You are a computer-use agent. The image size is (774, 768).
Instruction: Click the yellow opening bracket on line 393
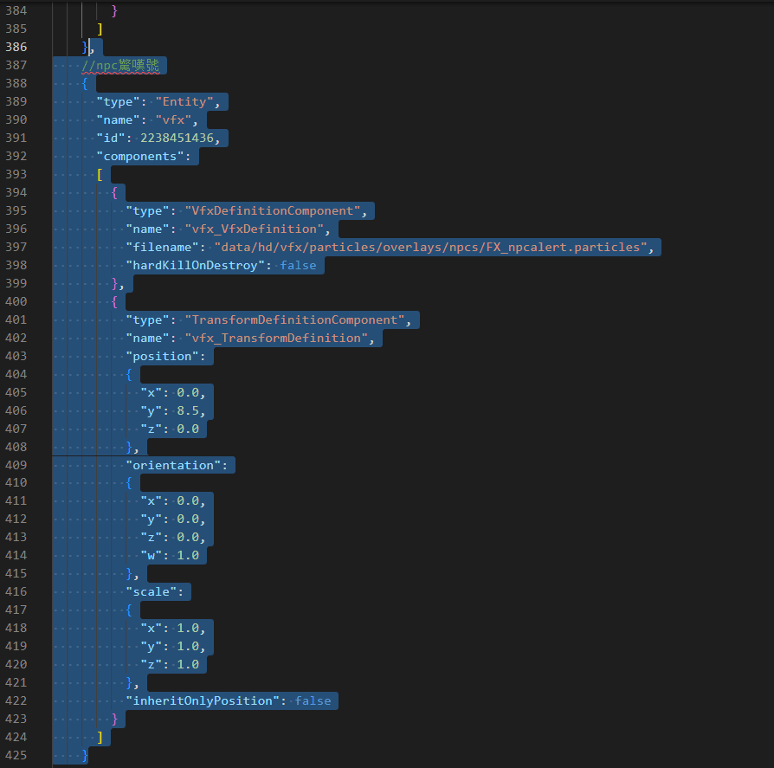point(100,174)
